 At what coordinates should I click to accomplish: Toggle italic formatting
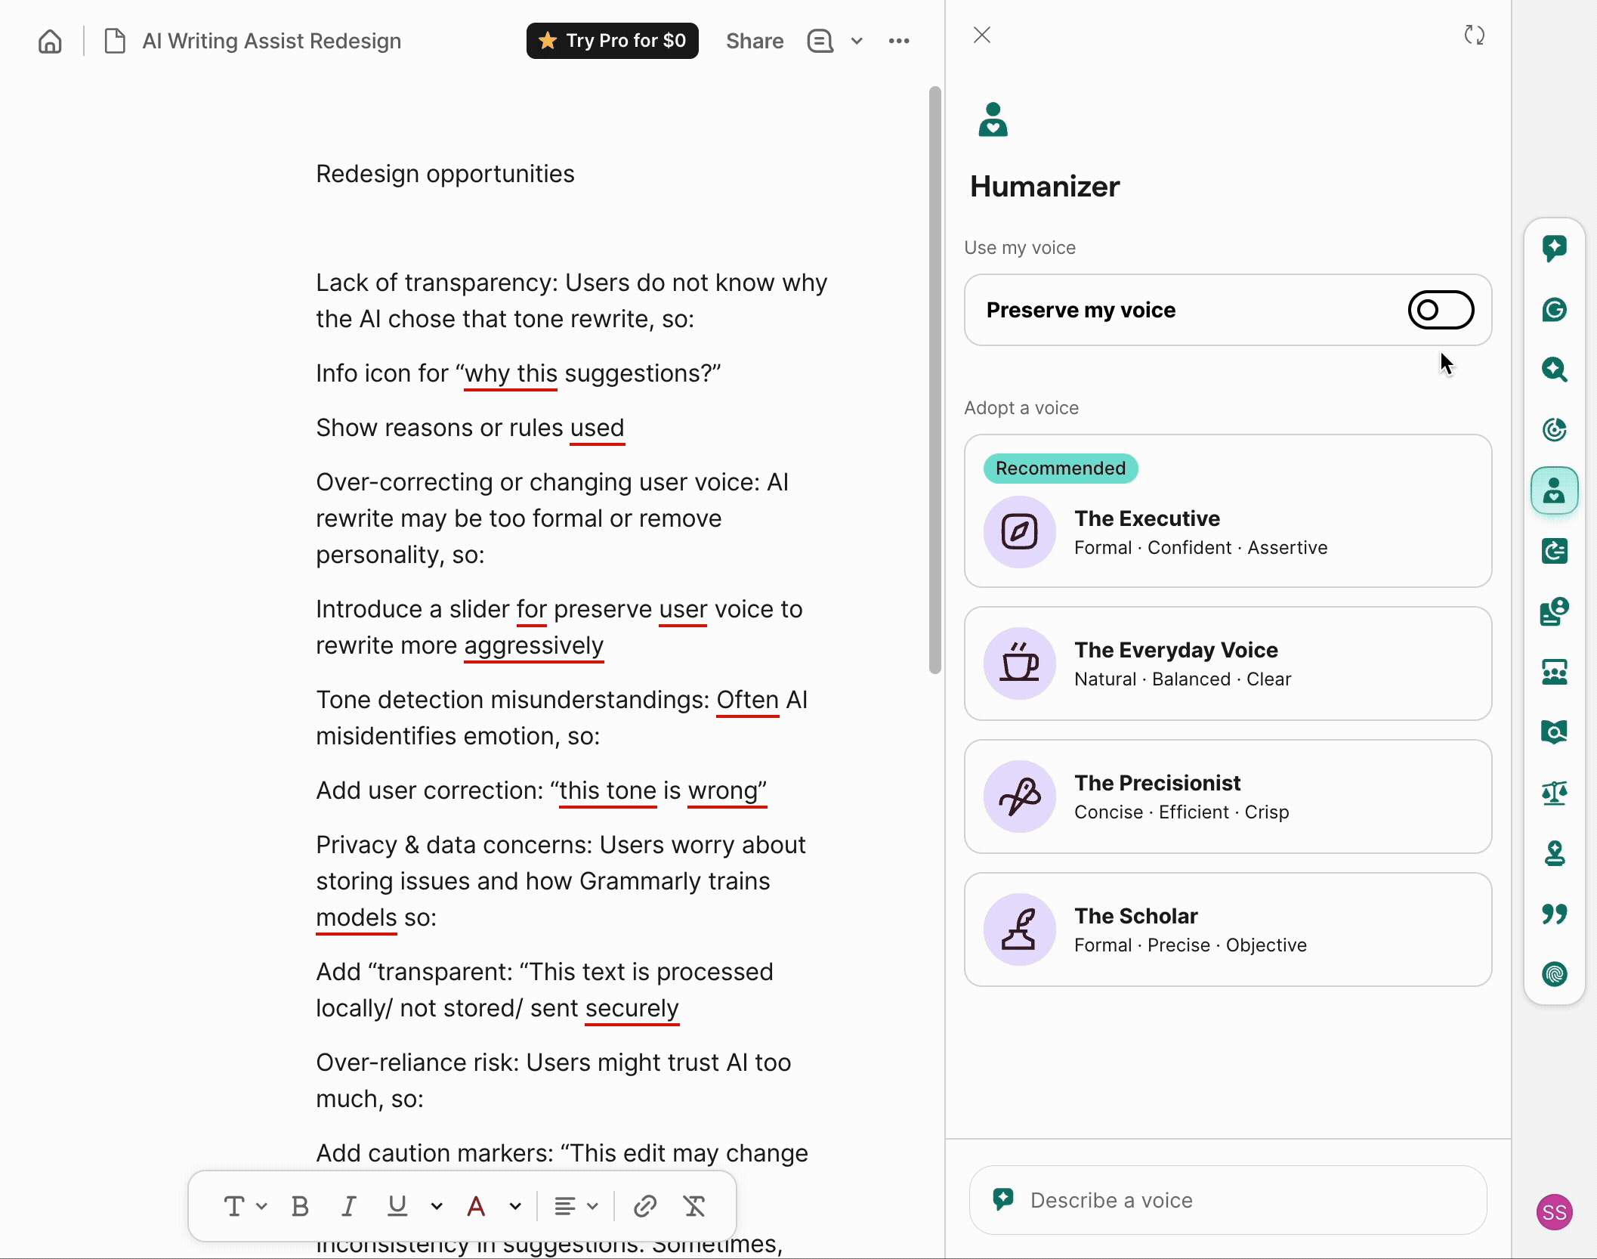coord(348,1206)
